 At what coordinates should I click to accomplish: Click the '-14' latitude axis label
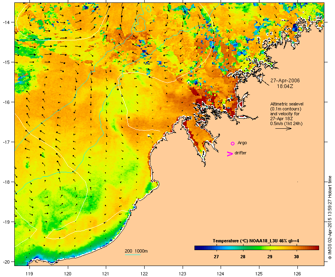(6, 22)
